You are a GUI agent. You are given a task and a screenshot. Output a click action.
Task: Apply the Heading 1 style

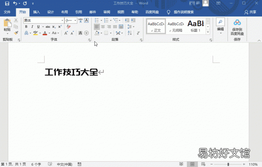pos(196,26)
